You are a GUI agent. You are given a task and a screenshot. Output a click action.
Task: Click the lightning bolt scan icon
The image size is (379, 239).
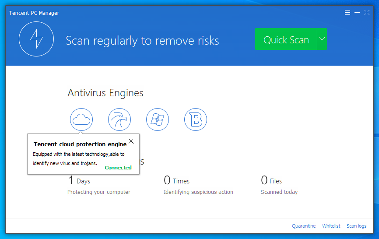[36, 39]
